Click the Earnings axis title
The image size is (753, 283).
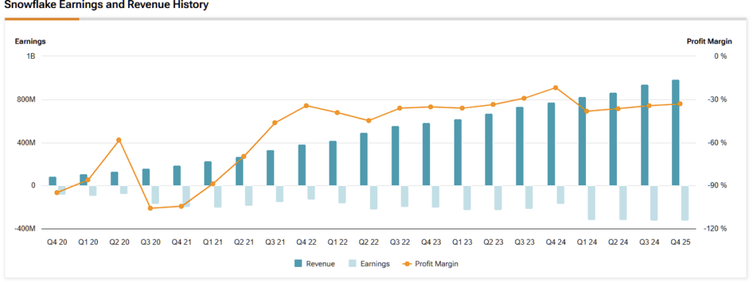point(30,41)
